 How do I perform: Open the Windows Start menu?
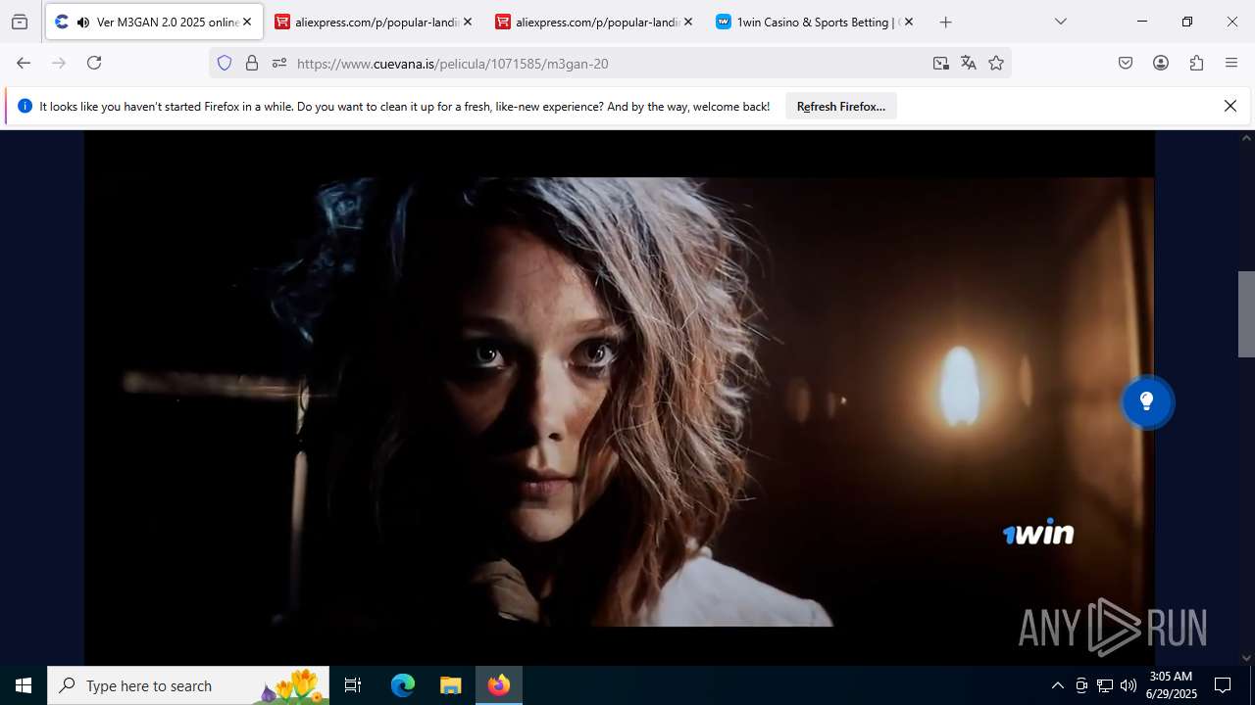pos(24,685)
